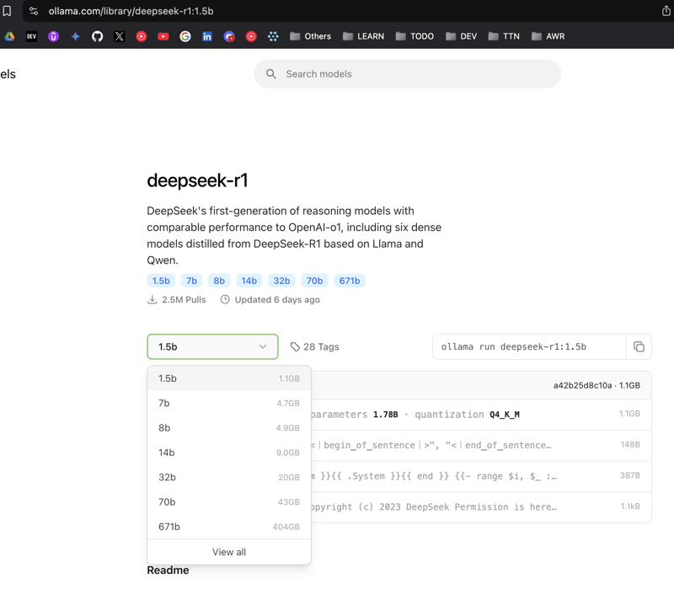Open the DEV bookmark folder

461,36
